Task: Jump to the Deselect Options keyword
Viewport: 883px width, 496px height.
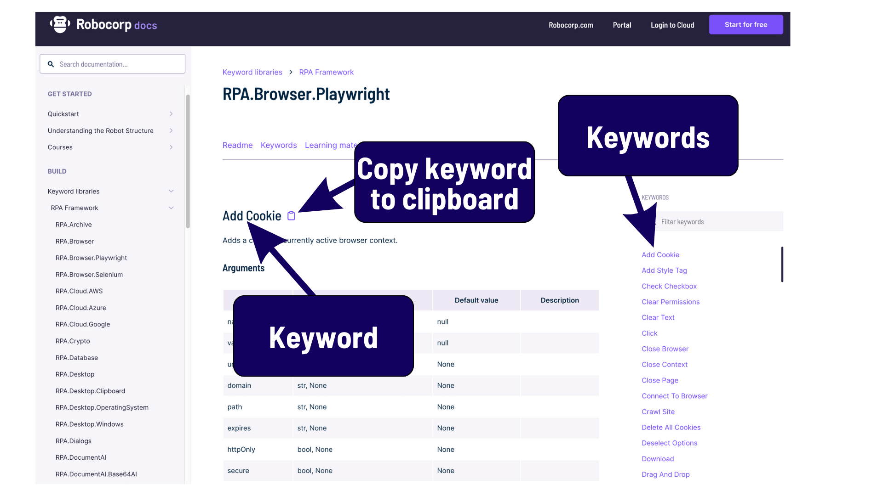Action: pyautogui.click(x=670, y=443)
